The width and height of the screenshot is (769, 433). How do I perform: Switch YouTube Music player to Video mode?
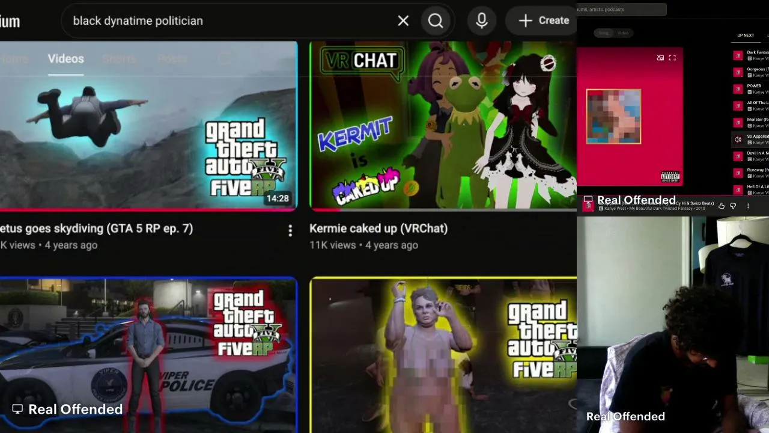click(623, 33)
